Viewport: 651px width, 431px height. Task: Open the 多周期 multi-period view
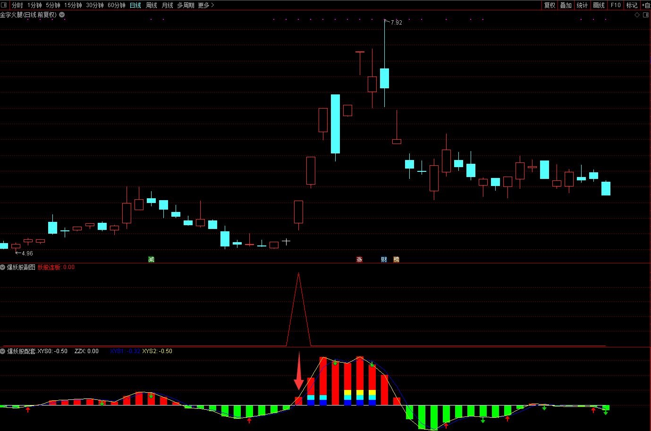point(186,5)
